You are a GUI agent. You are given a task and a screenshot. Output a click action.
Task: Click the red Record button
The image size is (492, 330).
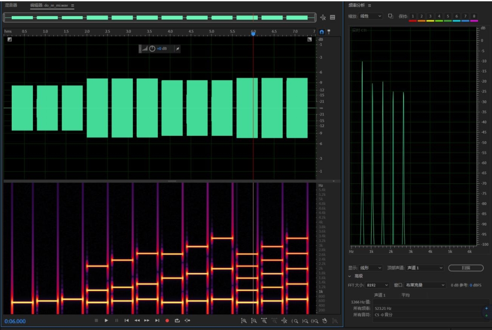(x=167, y=320)
